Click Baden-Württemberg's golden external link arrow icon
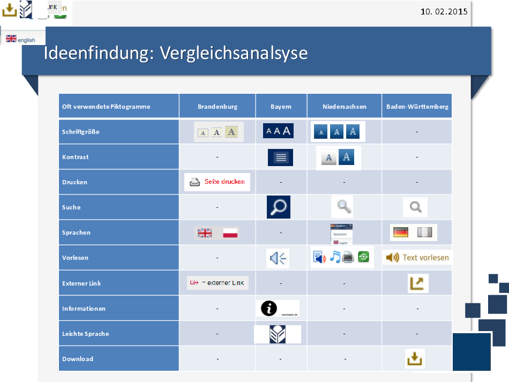The height and width of the screenshot is (382, 509). pos(418,283)
